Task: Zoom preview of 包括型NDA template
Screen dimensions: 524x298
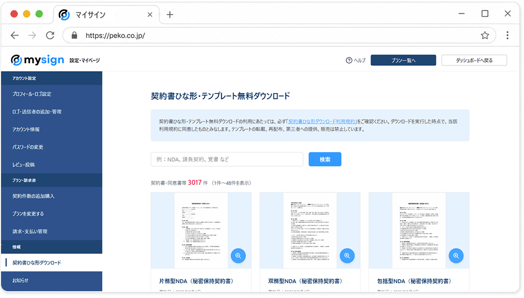Action: (456, 256)
